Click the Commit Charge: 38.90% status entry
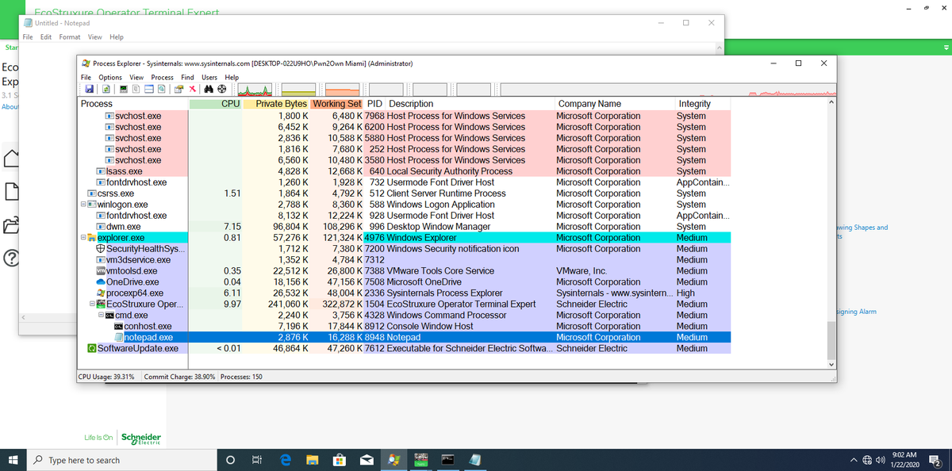 tap(179, 376)
